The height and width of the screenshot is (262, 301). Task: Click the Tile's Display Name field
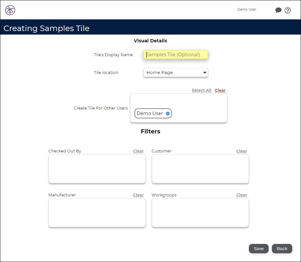(x=176, y=55)
